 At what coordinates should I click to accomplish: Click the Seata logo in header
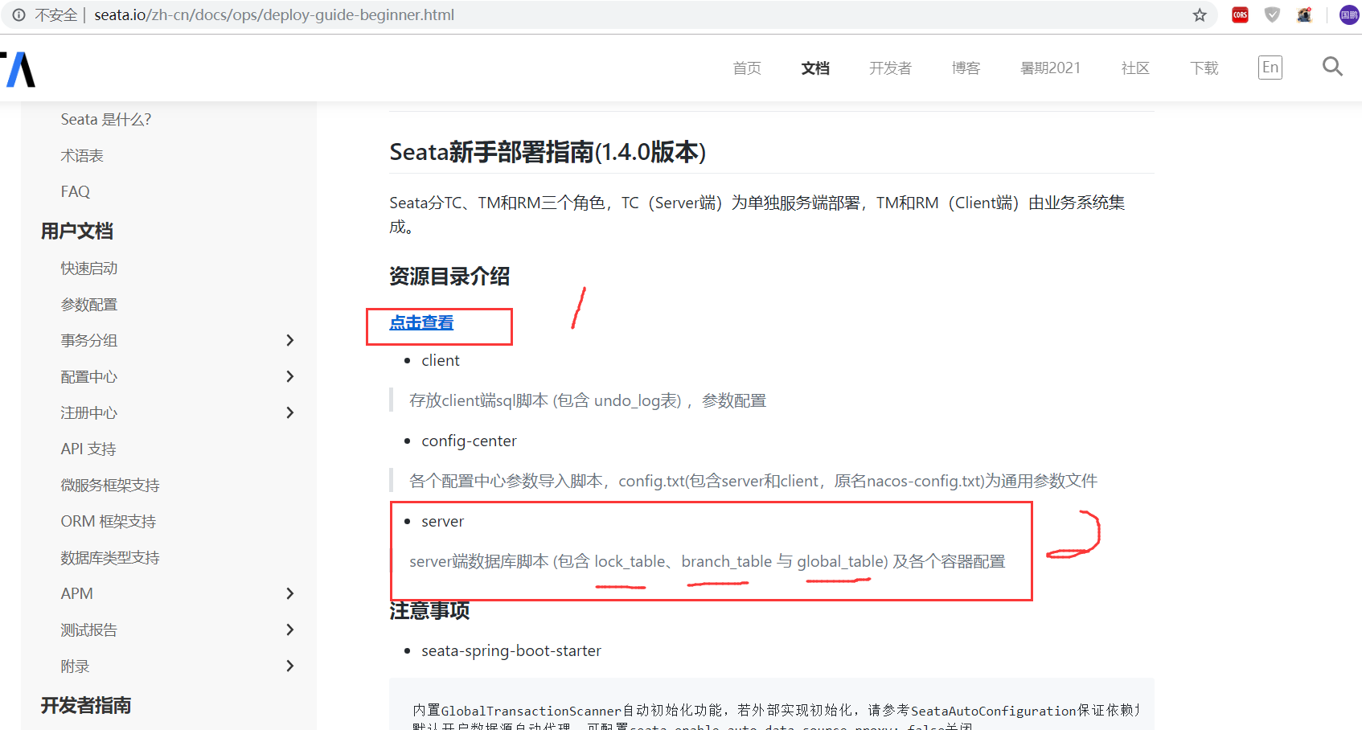[x=18, y=69]
